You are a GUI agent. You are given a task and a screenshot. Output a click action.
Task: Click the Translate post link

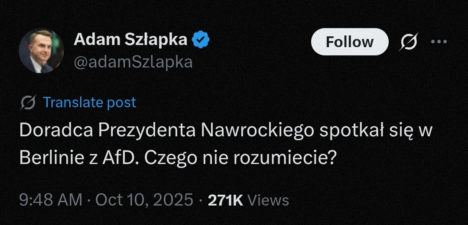click(x=90, y=103)
